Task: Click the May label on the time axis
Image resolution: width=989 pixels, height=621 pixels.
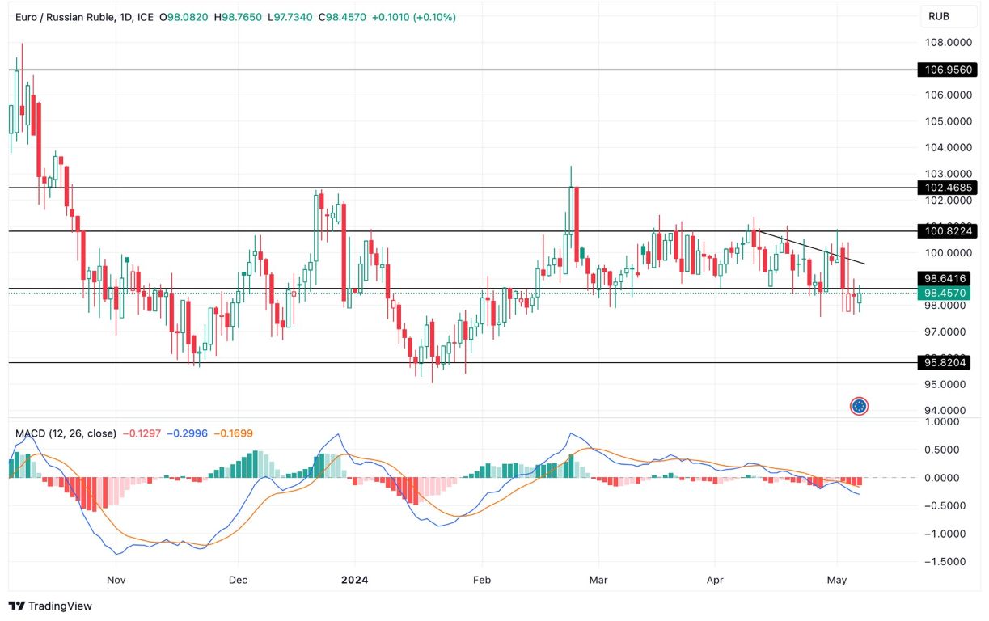Action: 836,580
